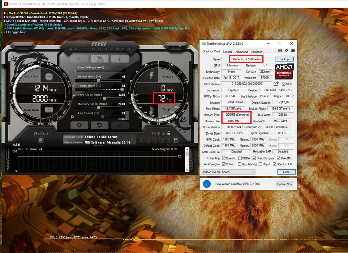Image resolution: width=348 pixels, height=253 pixels.
Task: Click the Bus Interface question mark in GPU-Z
Action: (293, 96)
